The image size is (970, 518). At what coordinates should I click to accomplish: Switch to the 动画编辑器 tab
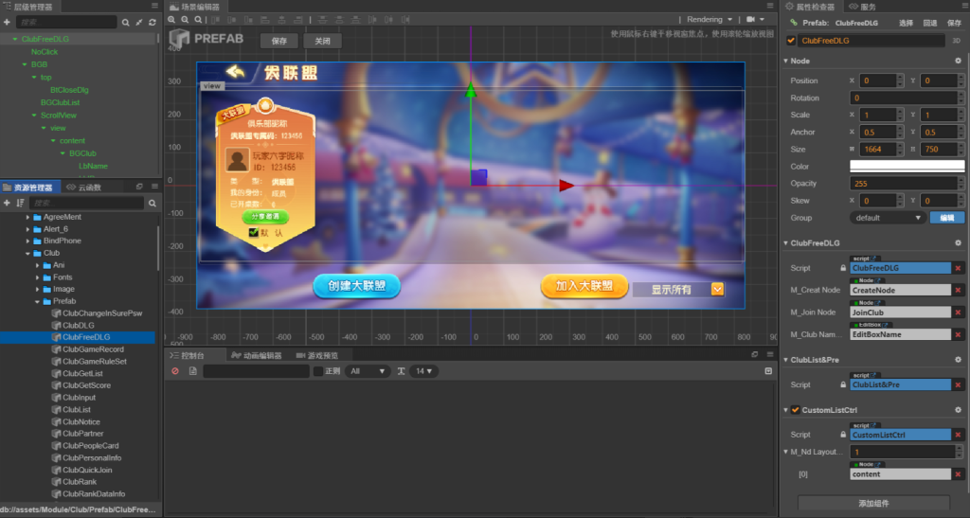pyautogui.click(x=257, y=355)
